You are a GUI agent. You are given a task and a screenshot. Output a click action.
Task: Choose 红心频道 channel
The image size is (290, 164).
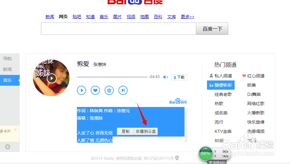253,76
